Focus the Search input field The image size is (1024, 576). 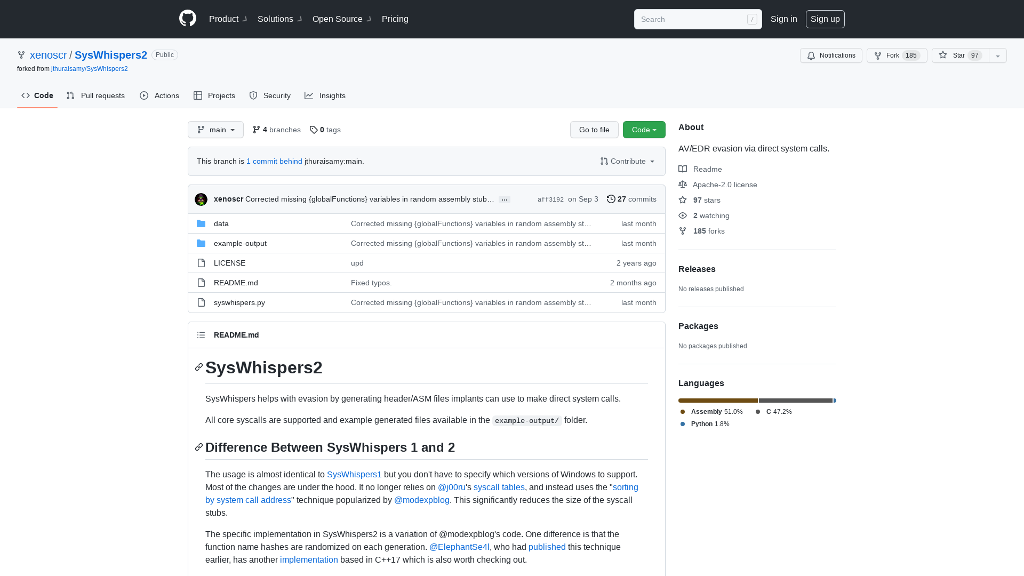tap(698, 19)
